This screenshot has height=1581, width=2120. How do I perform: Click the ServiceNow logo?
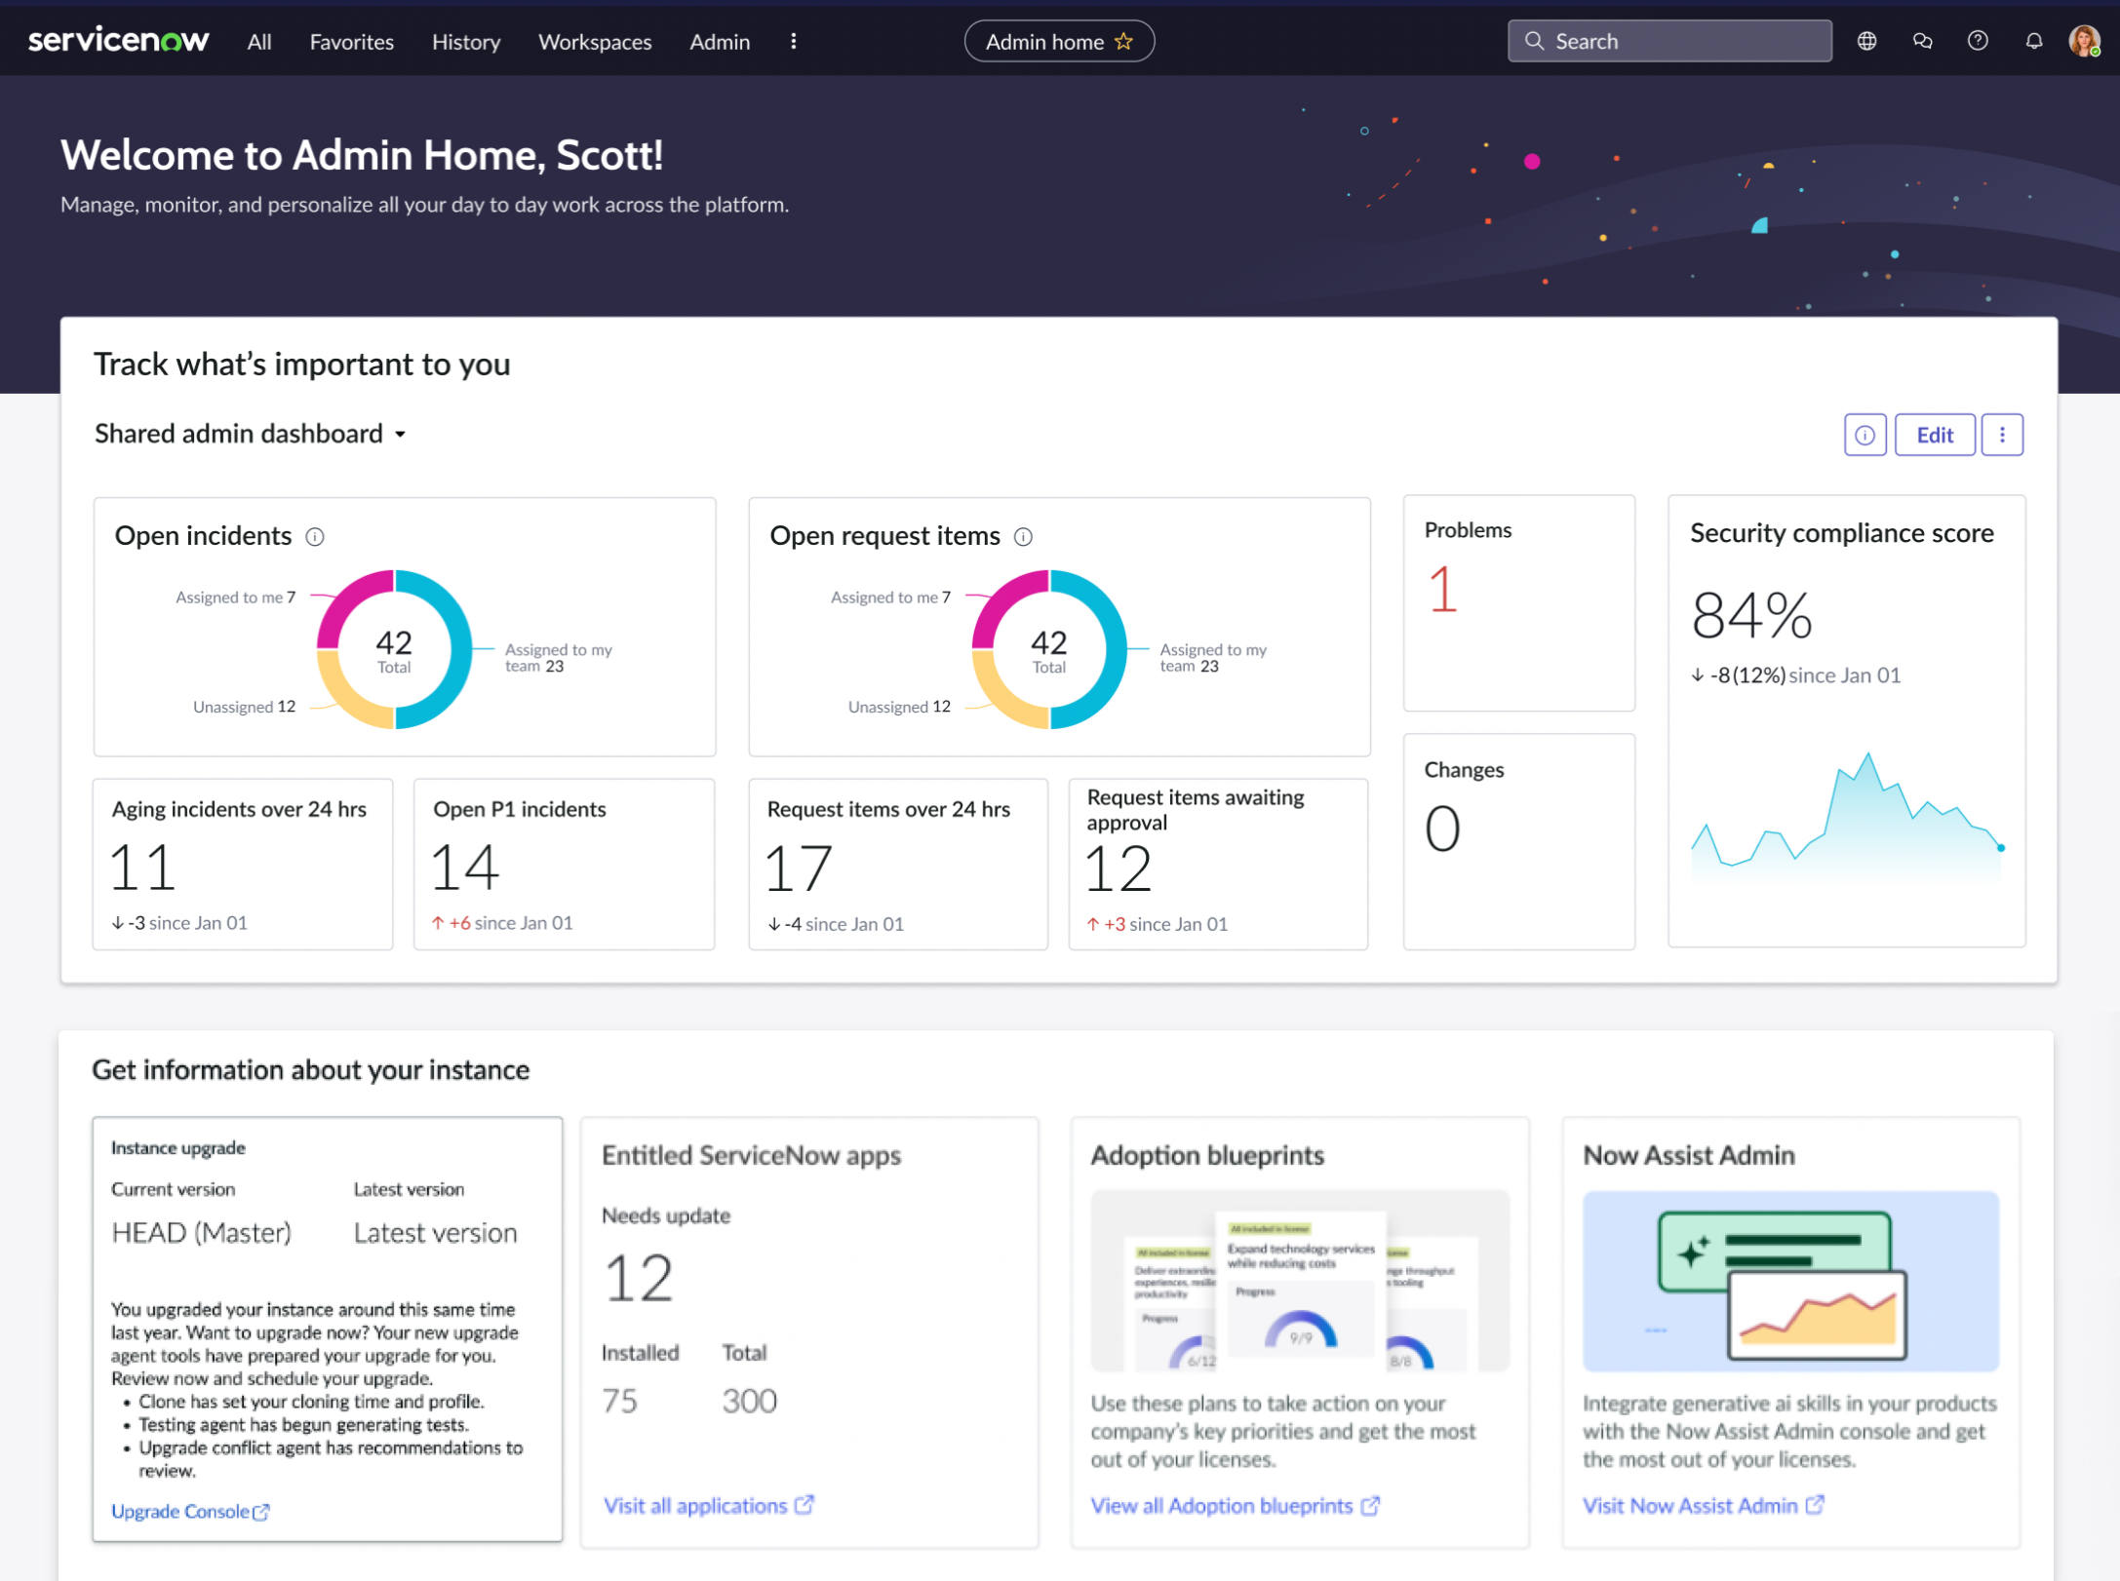pos(118,40)
